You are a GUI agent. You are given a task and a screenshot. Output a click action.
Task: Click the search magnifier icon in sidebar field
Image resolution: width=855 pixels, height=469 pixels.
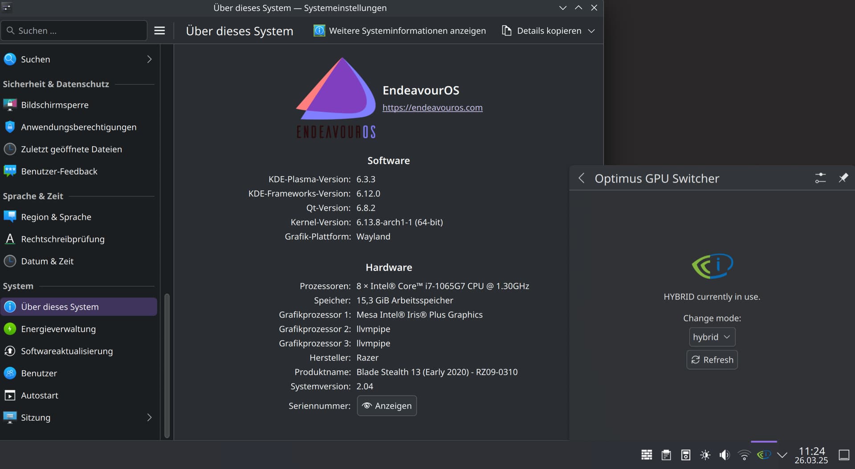10,31
